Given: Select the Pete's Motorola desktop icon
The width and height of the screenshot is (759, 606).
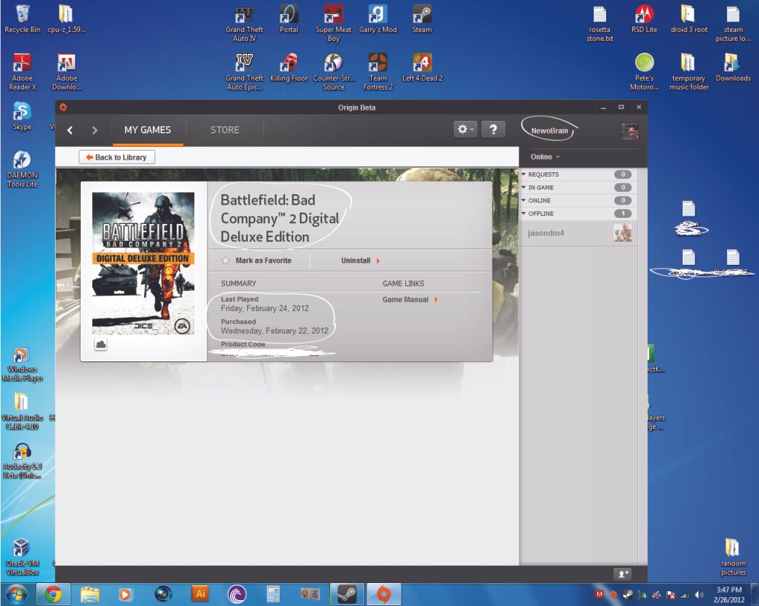Looking at the screenshot, I should pyautogui.click(x=644, y=72).
